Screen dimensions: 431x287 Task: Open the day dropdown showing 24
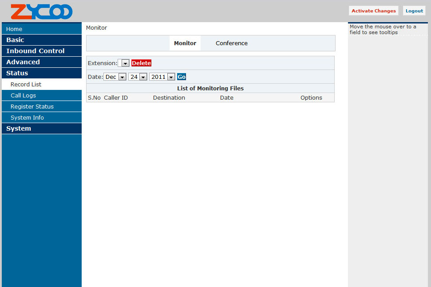click(x=138, y=77)
